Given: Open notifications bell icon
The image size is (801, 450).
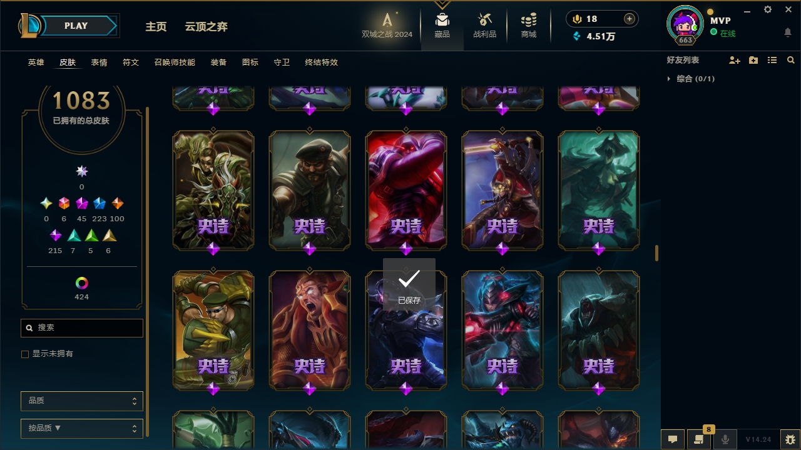Looking at the screenshot, I should [788, 32].
